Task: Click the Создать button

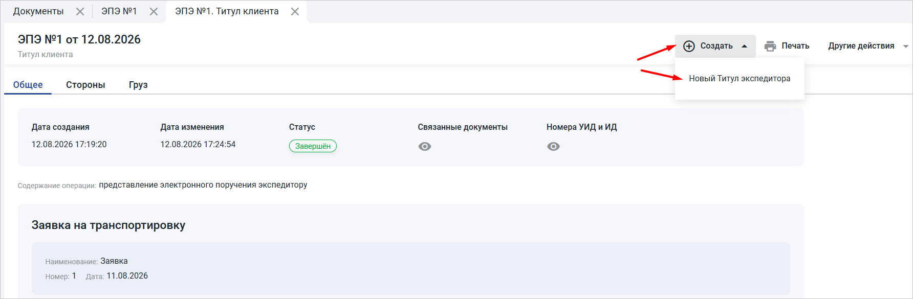Action: click(x=715, y=46)
